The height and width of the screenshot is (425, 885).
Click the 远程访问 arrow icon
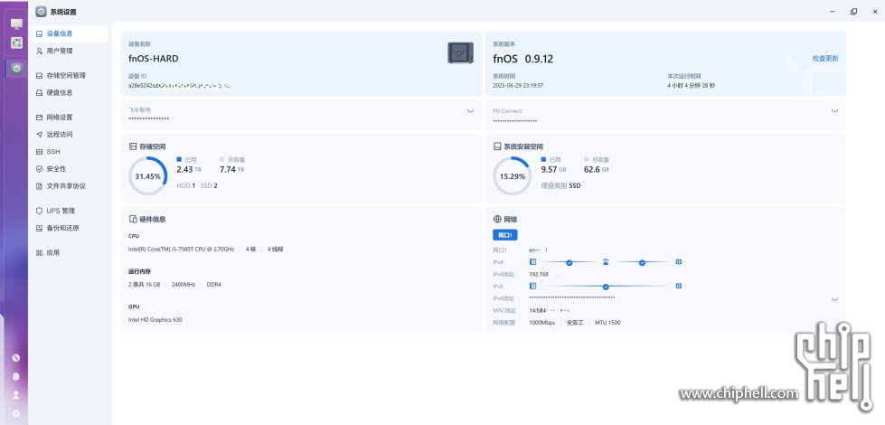click(x=39, y=135)
